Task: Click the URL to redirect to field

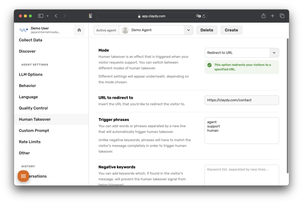Action: click(241, 100)
